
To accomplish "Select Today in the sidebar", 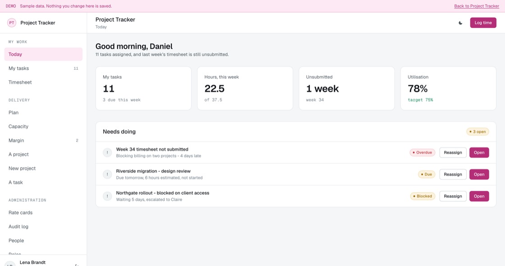I will 43,54.
